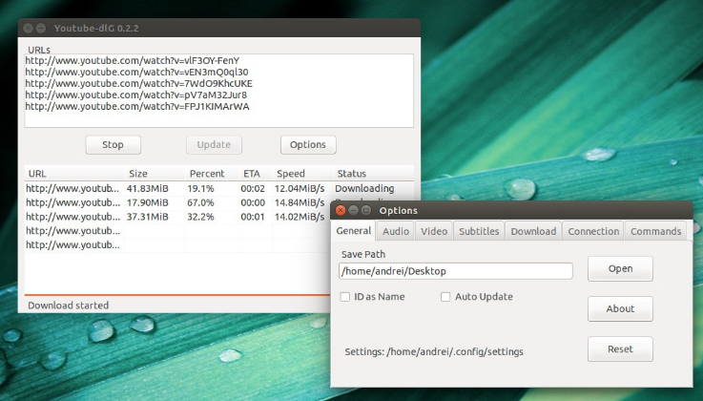
Task: Click the Download started status bar text
Action: pyautogui.click(x=68, y=306)
